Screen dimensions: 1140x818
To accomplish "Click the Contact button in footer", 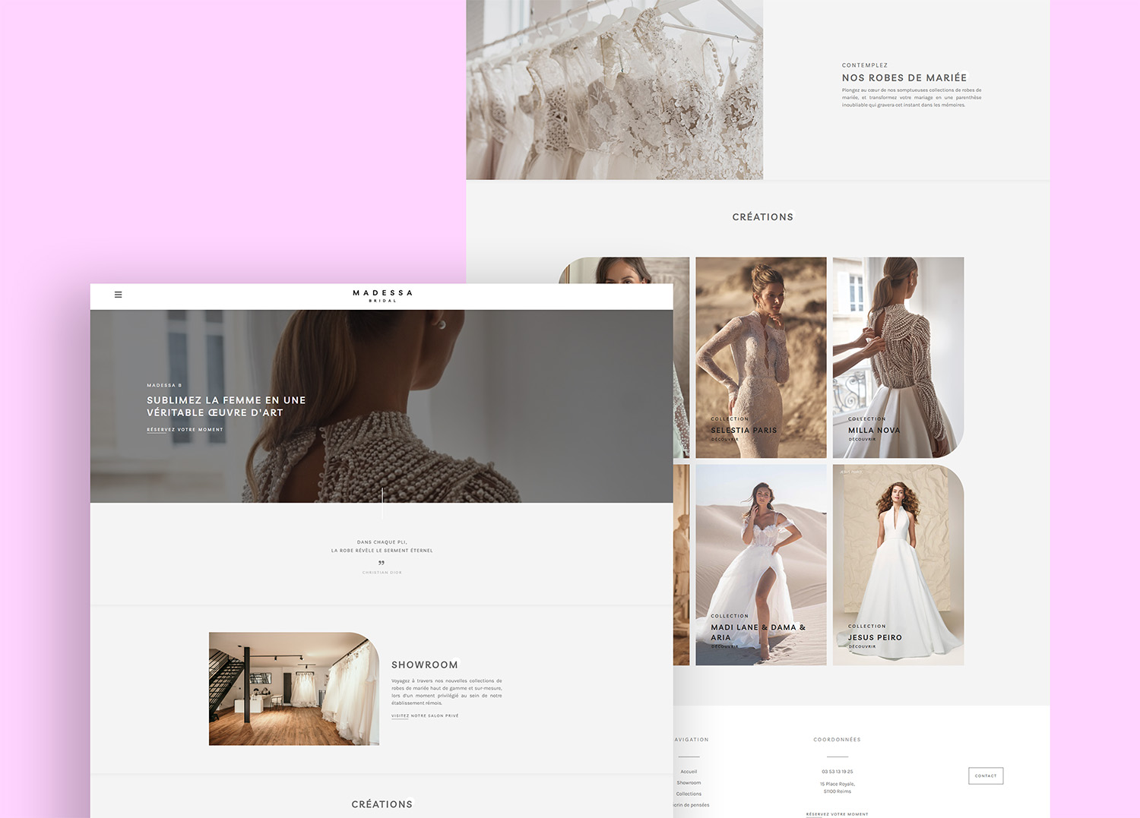I will pyautogui.click(x=986, y=775).
